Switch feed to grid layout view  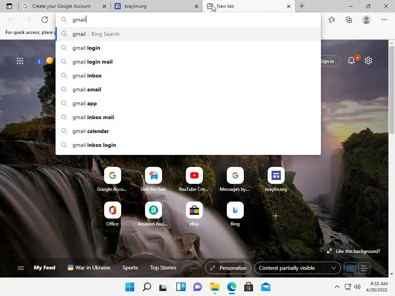tap(350, 268)
